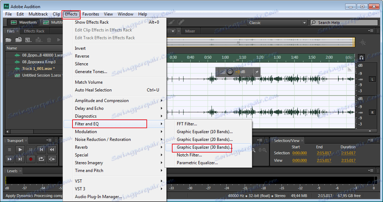
Task: Click the Insert into Multitrack icon
Action: (39, 40)
